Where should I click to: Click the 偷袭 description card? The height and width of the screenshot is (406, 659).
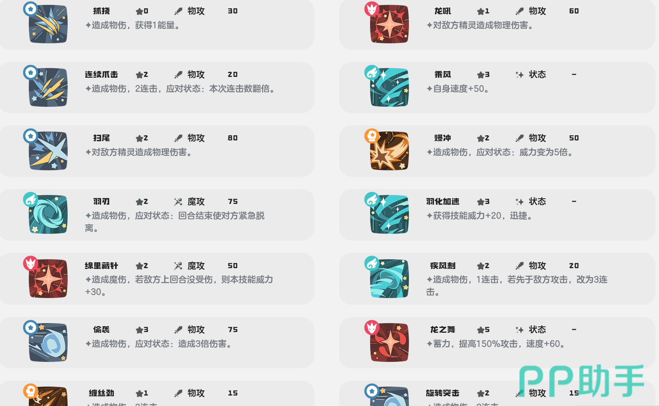[x=157, y=343]
